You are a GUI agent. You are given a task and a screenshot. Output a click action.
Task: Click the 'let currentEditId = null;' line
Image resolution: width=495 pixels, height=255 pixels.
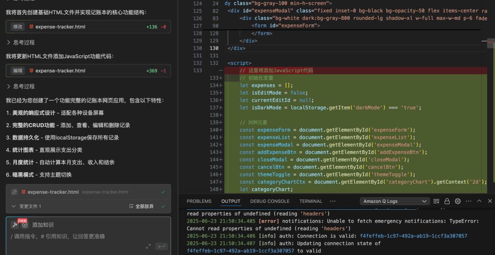(x=276, y=100)
